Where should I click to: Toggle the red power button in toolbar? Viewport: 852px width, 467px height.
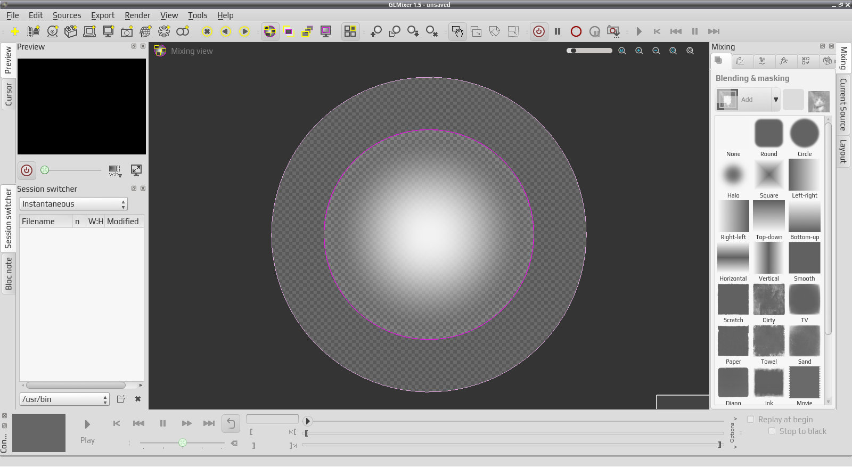[539, 31]
